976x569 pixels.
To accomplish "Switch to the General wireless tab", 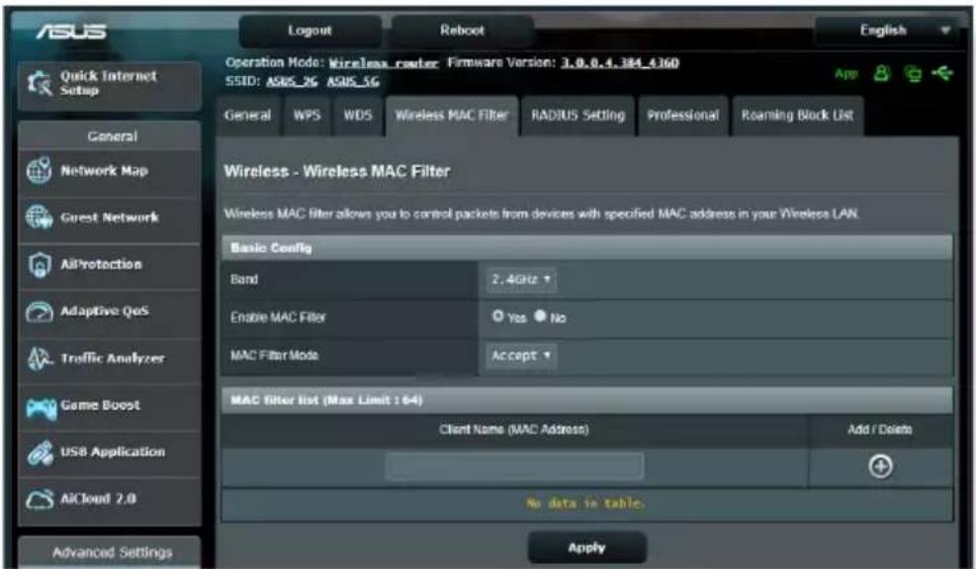I will pyautogui.click(x=248, y=116).
